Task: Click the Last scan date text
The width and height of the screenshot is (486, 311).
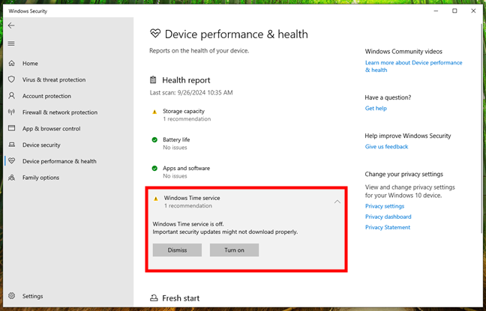Action: click(x=191, y=93)
